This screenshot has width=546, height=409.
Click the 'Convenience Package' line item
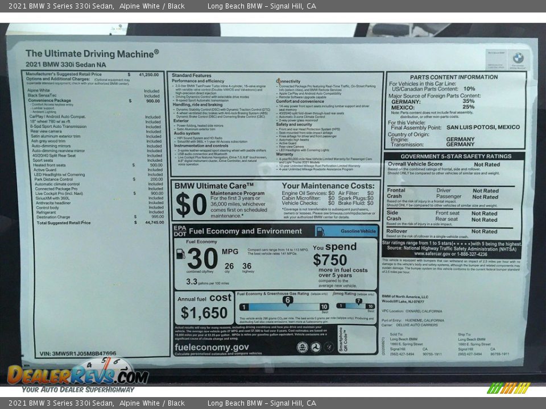click(49, 100)
